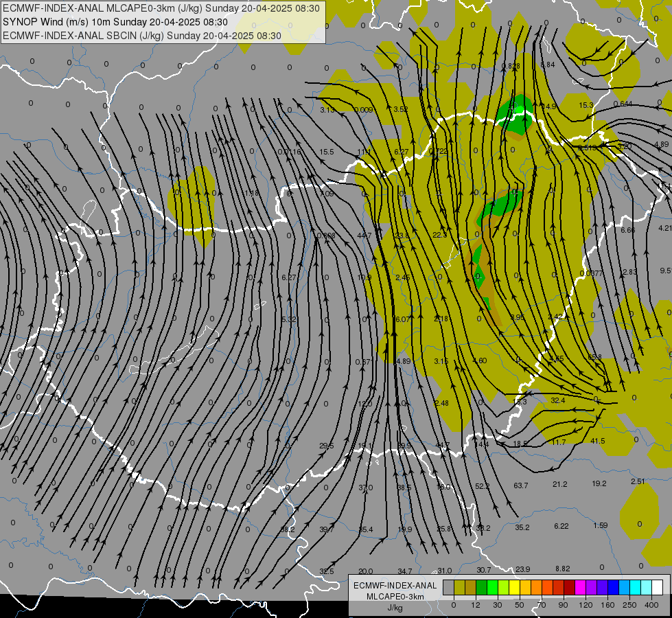
Task: Click the map value 23.9
Action: [x=522, y=569]
